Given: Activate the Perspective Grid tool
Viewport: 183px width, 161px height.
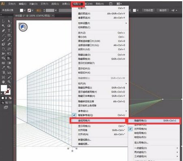Looking at the screenshot, I should click(x=9, y=58).
